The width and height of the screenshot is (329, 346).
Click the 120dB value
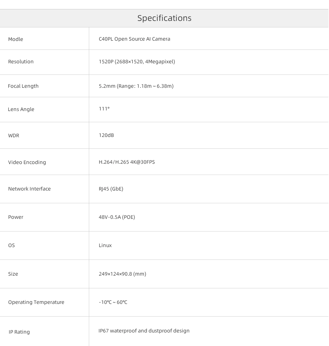coord(106,135)
